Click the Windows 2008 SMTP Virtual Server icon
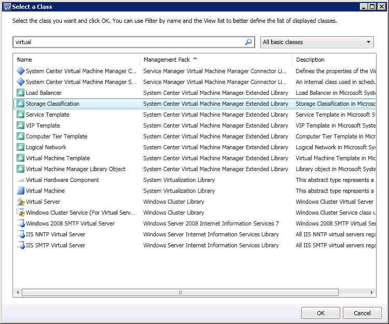The image size is (389, 324). (x=21, y=223)
